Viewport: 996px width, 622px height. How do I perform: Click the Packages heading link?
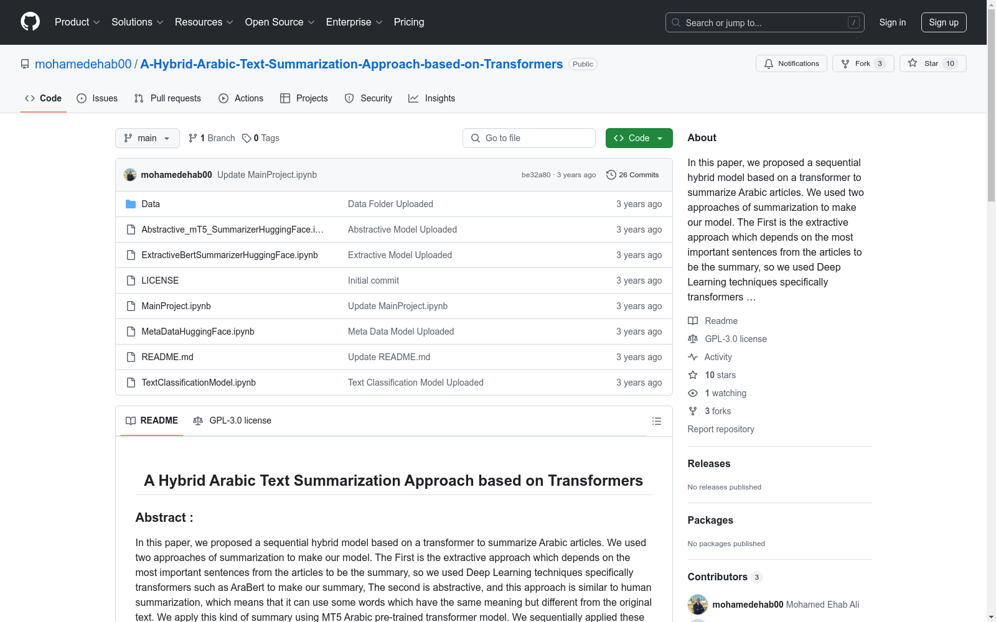click(710, 520)
